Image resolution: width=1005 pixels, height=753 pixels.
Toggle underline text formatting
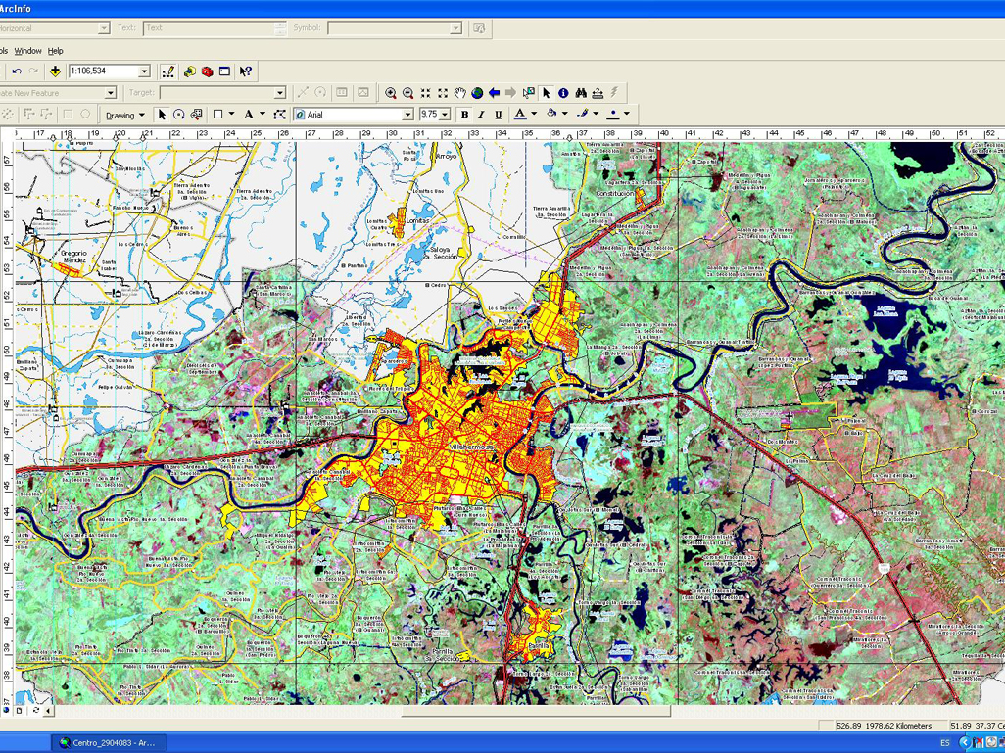[499, 114]
